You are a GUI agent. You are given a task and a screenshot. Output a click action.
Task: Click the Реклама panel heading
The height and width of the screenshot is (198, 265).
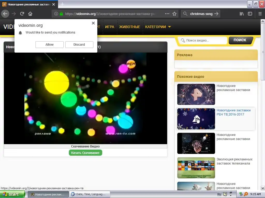(185, 55)
